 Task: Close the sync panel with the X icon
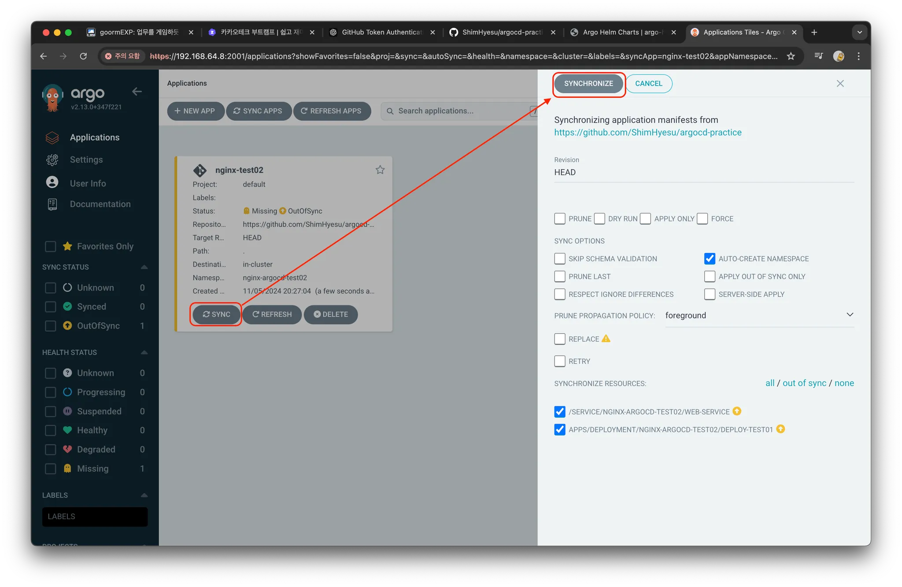[840, 84]
